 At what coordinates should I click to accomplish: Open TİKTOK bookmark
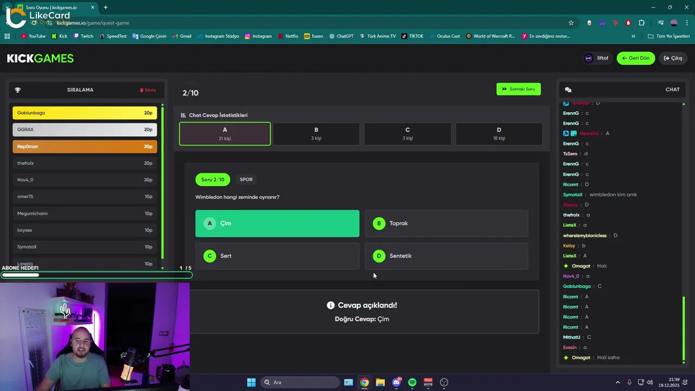point(413,36)
